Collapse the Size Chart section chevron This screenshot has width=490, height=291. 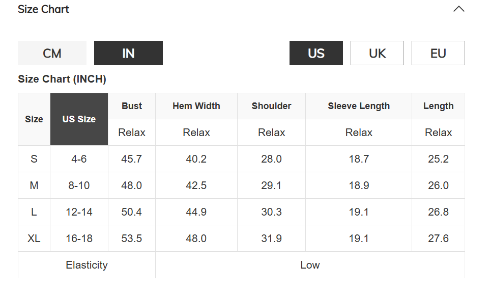point(458,9)
